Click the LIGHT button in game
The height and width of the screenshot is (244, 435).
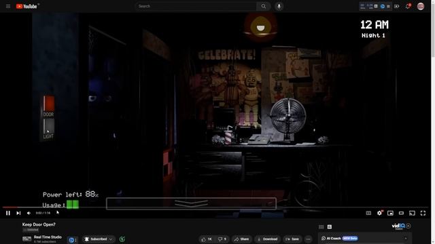49,127
